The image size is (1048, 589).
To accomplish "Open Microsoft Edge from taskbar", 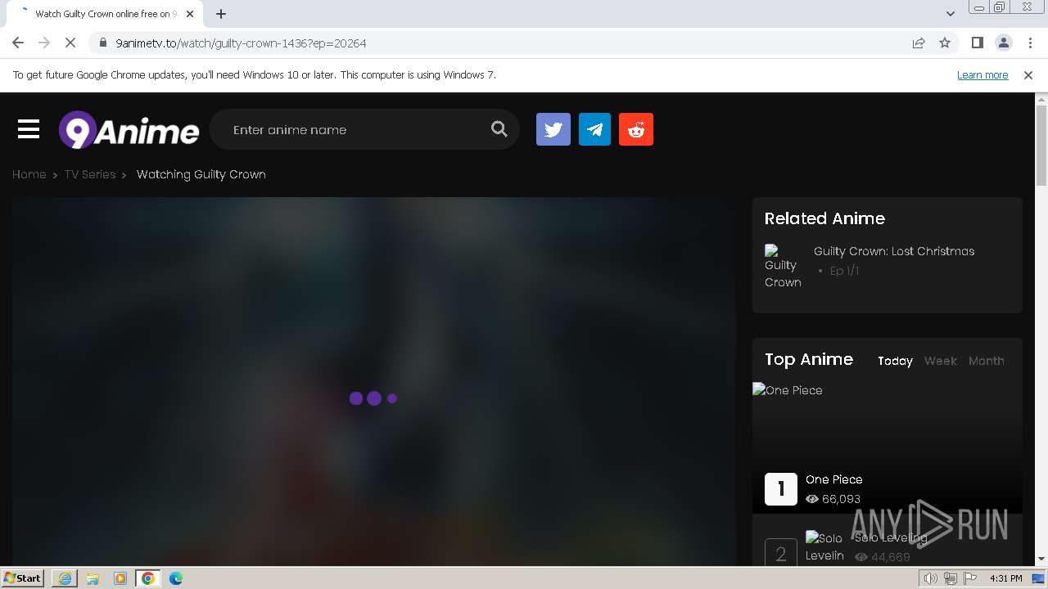I will coord(176,578).
